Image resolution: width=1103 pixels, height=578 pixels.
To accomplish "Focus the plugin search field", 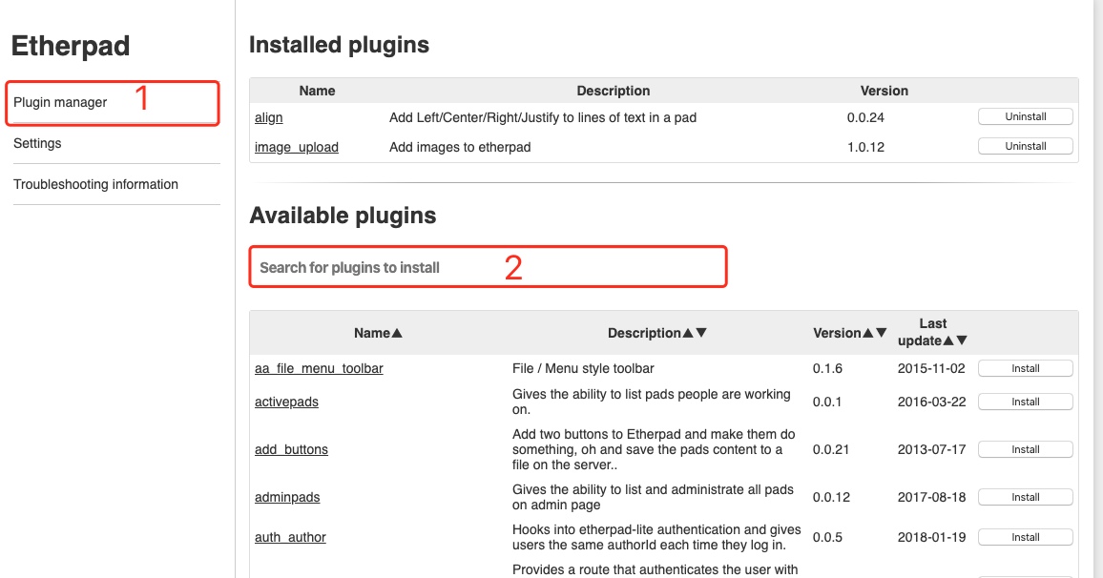I will pyautogui.click(x=488, y=267).
